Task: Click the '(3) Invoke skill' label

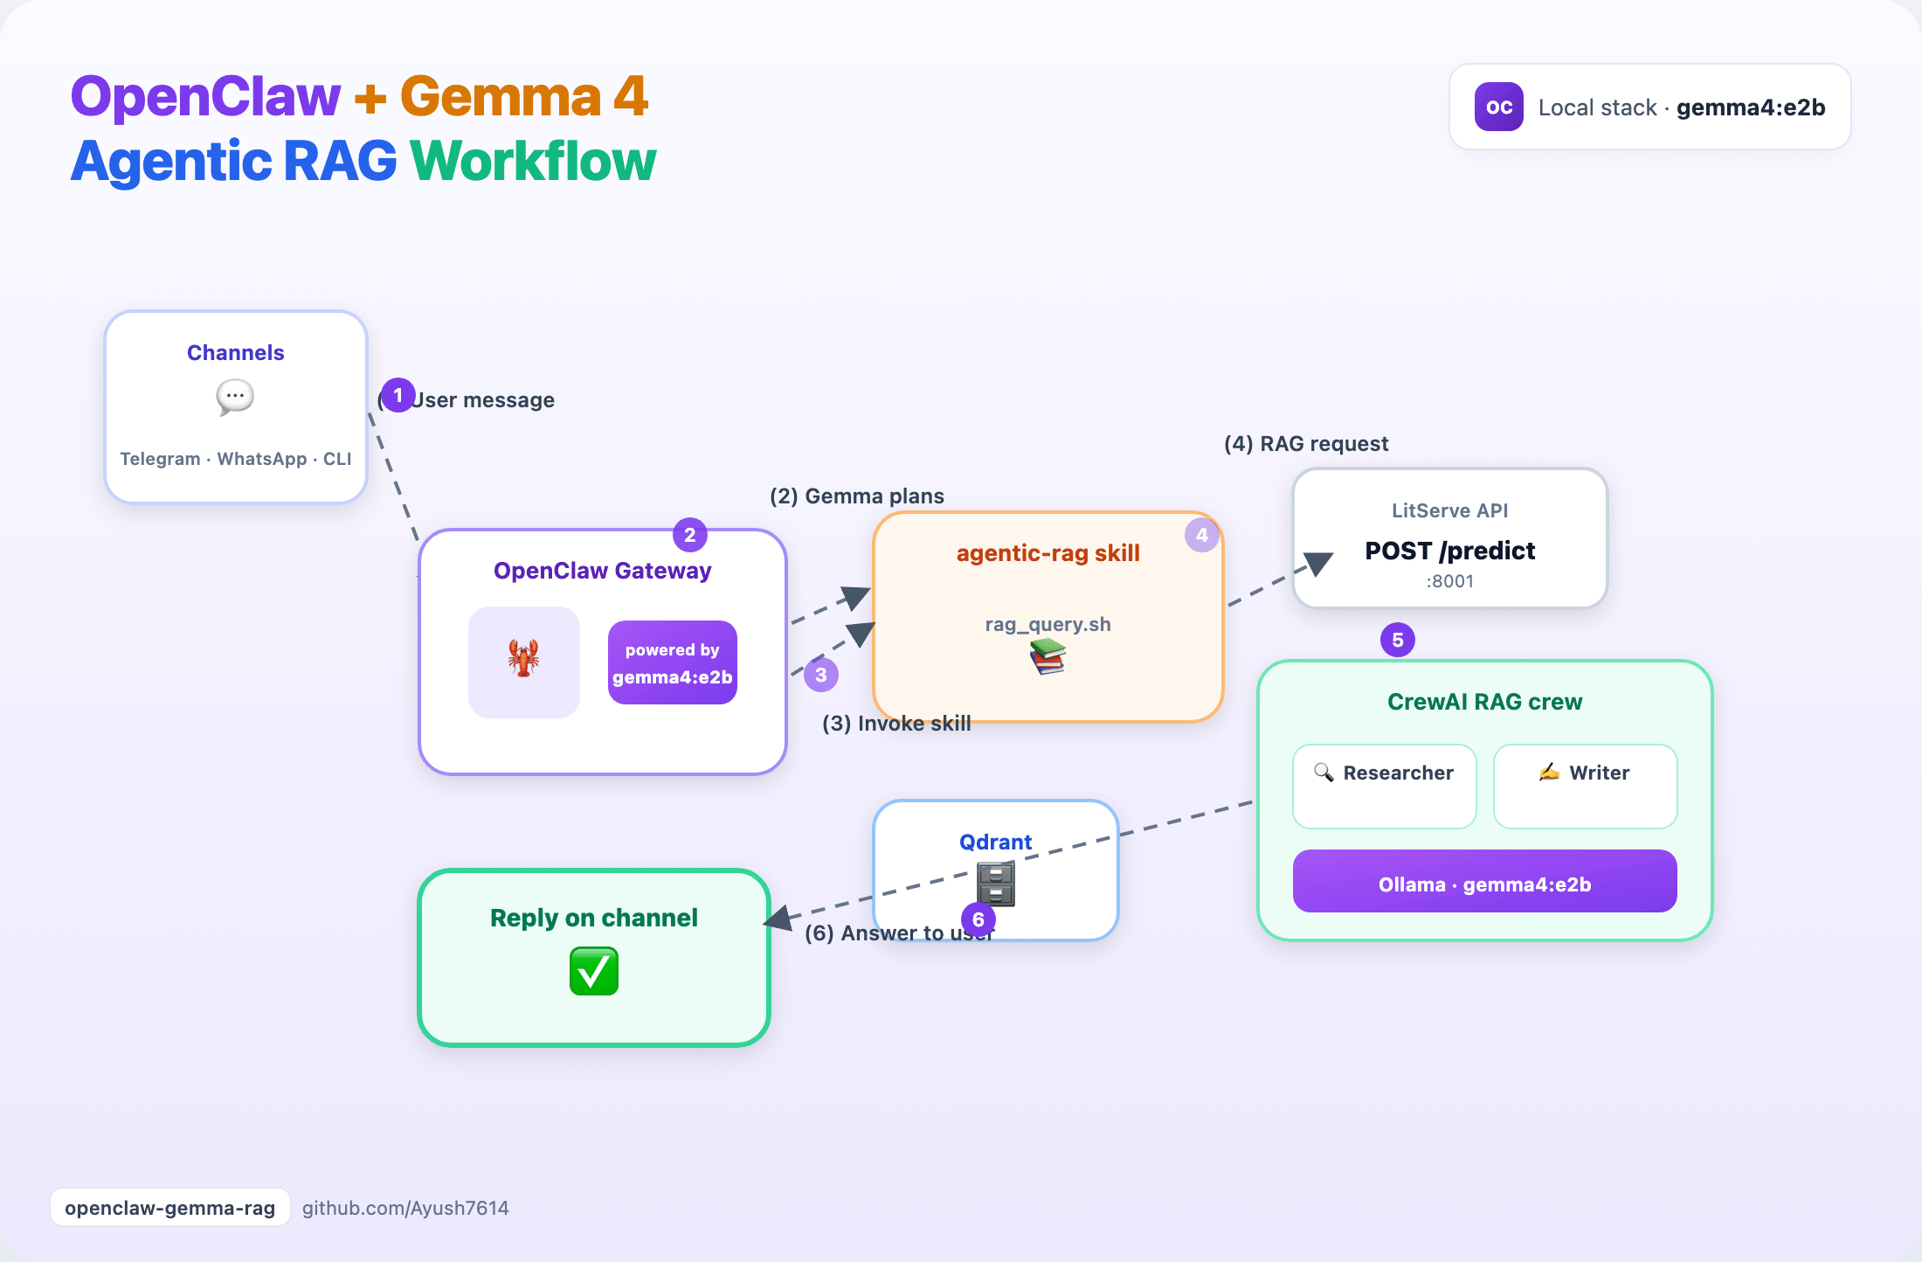Action: pyautogui.click(x=896, y=724)
